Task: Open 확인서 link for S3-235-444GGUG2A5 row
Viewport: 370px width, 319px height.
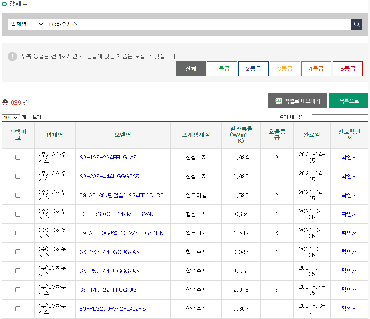Action: [349, 252]
